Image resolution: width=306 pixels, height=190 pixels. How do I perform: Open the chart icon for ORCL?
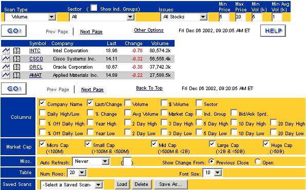point(6,67)
